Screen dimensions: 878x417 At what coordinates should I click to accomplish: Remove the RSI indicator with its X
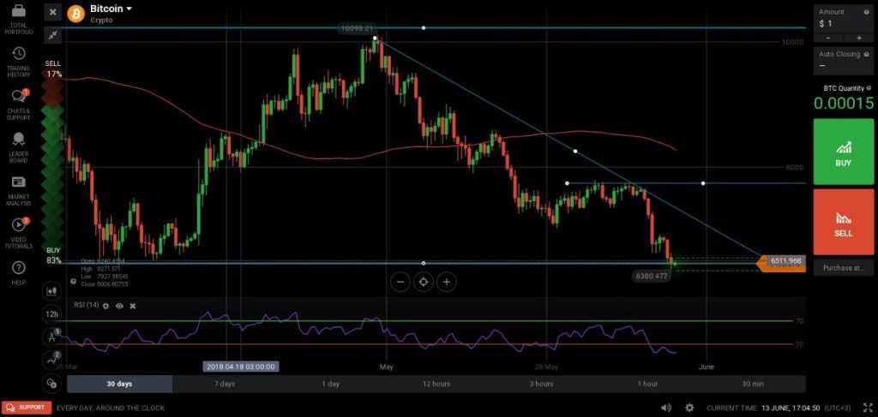pyautogui.click(x=133, y=306)
